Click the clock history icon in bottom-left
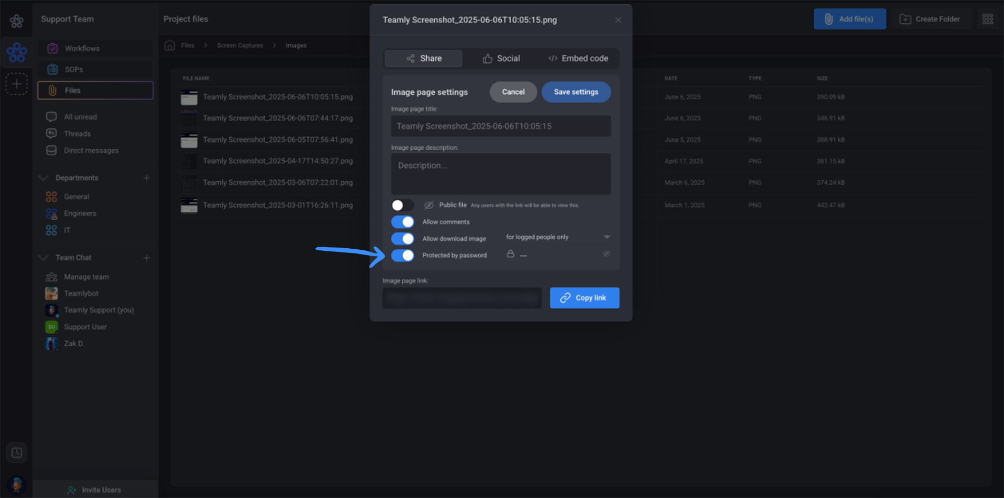 pos(17,453)
